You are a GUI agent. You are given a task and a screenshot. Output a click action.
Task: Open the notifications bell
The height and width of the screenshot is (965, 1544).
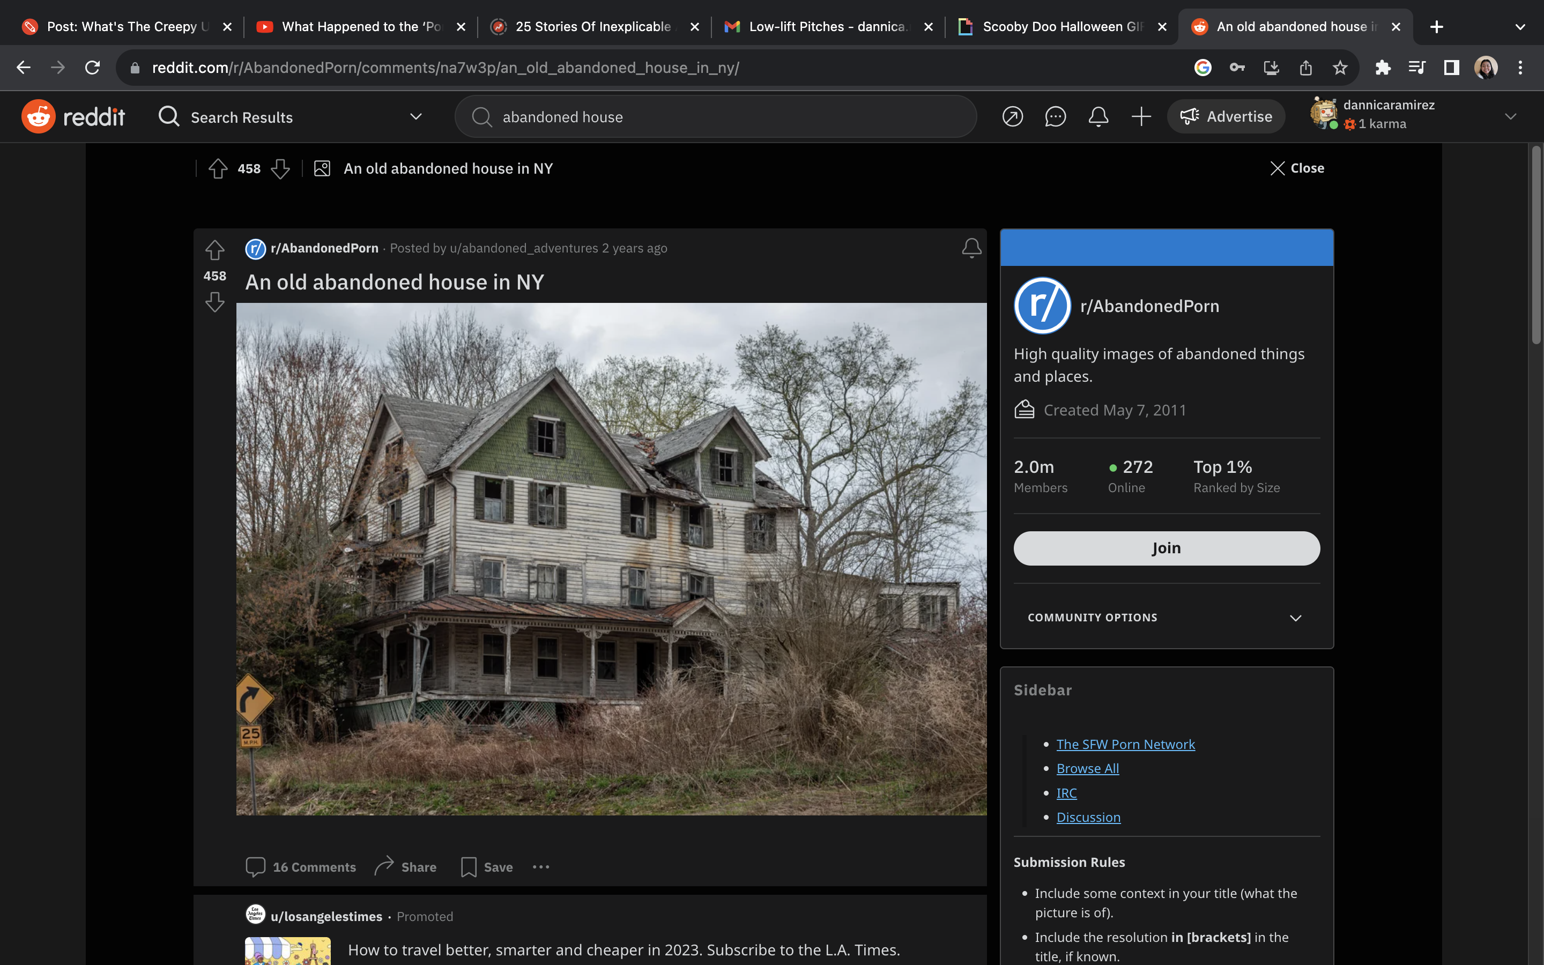pyautogui.click(x=1098, y=116)
